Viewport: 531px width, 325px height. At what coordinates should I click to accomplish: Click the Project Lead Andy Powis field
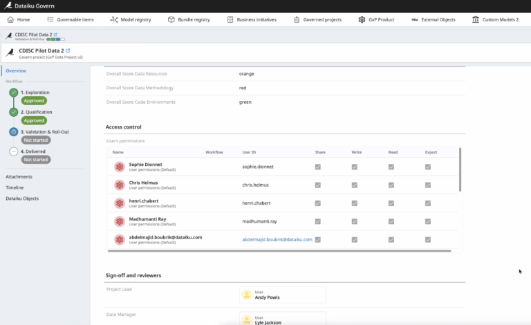coord(283,295)
